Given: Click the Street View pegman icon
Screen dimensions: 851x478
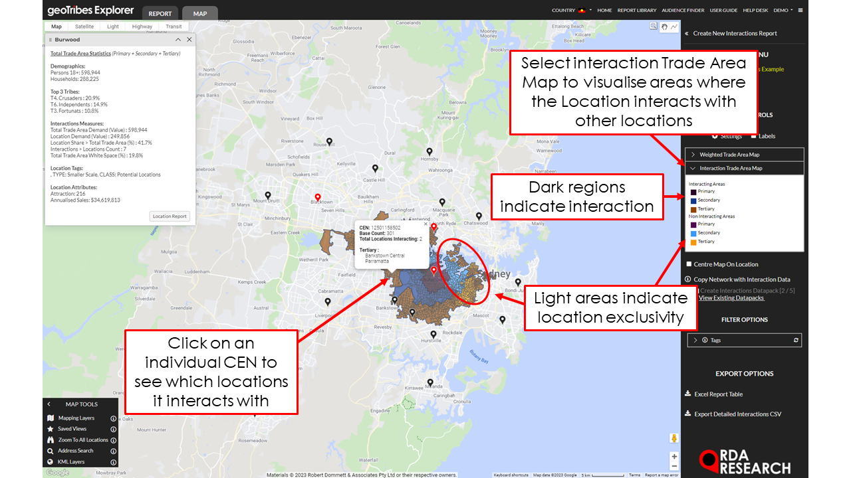Looking at the screenshot, I should (x=674, y=438).
